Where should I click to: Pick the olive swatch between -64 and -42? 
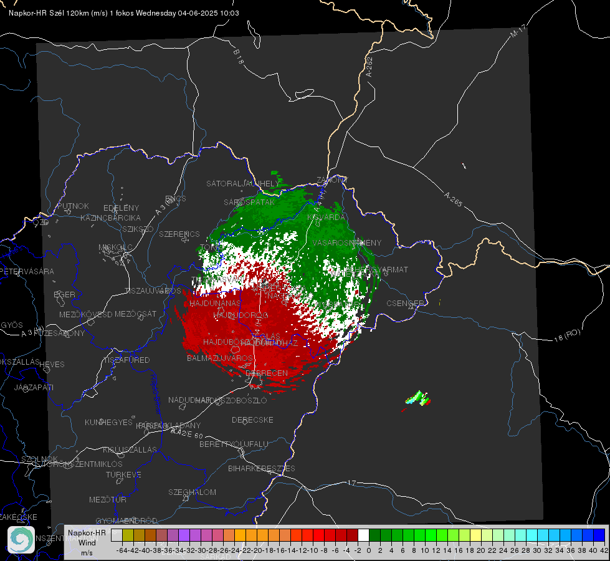(128, 535)
